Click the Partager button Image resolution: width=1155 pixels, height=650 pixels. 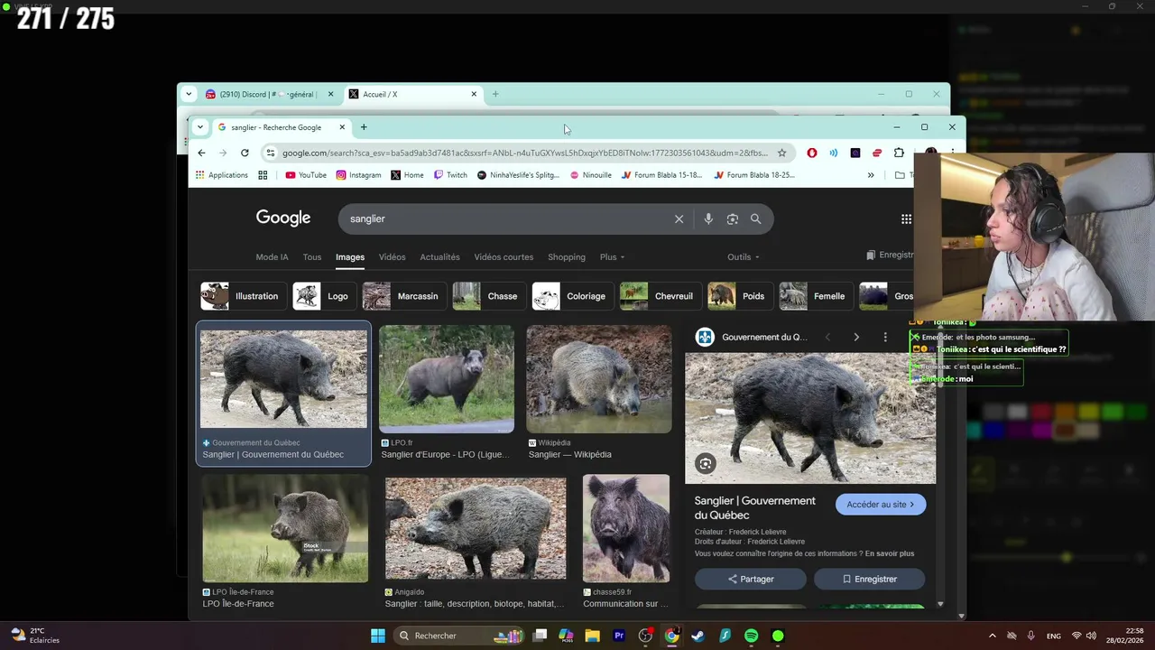click(x=751, y=579)
